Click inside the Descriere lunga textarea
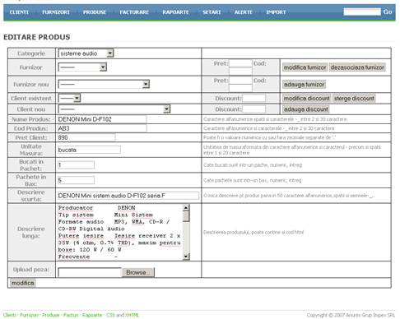Screen dimensions: 400x319 [x=120, y=232]
